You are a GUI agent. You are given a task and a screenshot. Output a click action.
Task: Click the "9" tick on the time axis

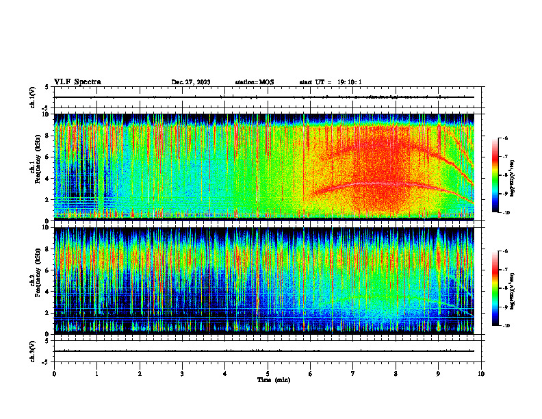click(x=438, y=374)
